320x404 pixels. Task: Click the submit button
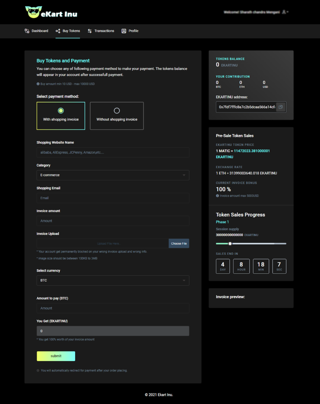point(56,356)
